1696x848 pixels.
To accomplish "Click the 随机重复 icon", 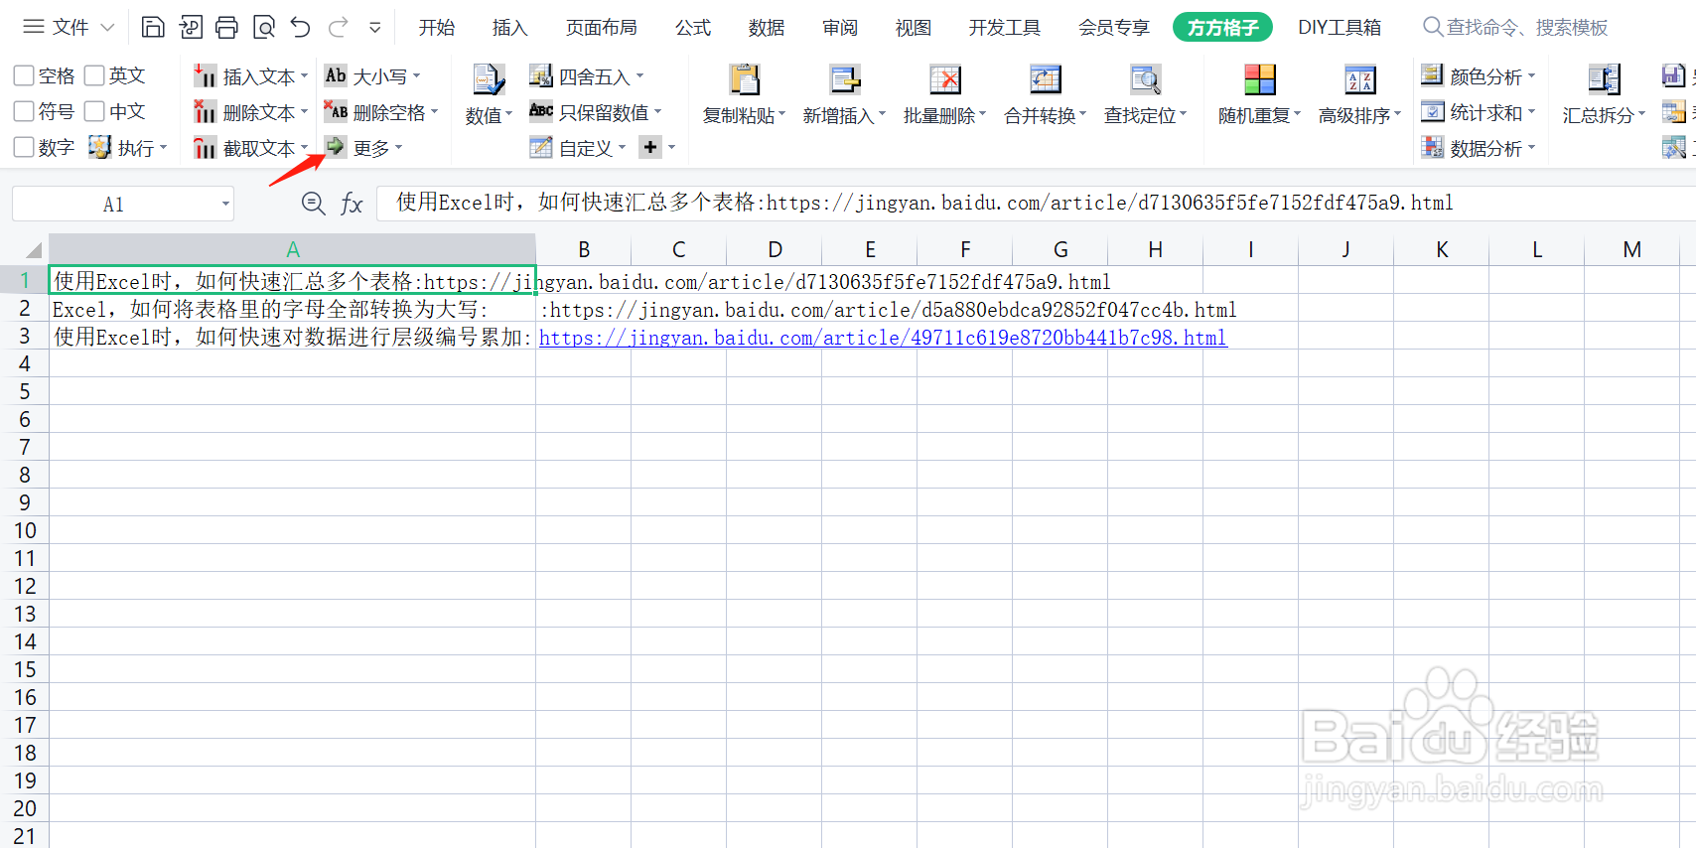I will (x=1259, y=79).
